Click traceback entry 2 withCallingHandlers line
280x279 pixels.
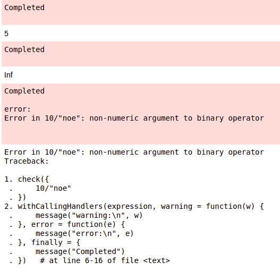[x=134, y=207]
